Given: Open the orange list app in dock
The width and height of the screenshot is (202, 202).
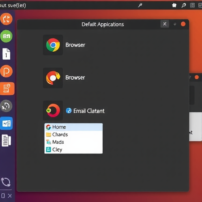Looking at the screenshot, I should [7, 88].
